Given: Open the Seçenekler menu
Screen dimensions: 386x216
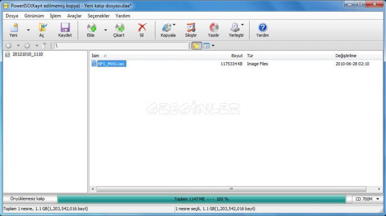Looking at the screenshot, I should pyautogui.click(x=98, y=16).
